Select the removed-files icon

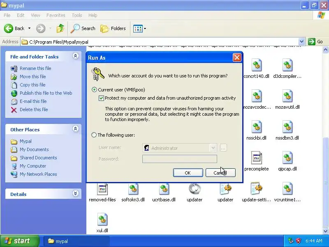pyautogui.click(x=102, y=189)
